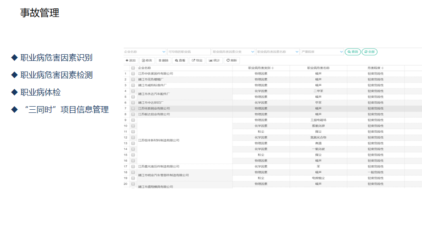Toggle the select-all checkbox in table header

[x=133, y=68]
